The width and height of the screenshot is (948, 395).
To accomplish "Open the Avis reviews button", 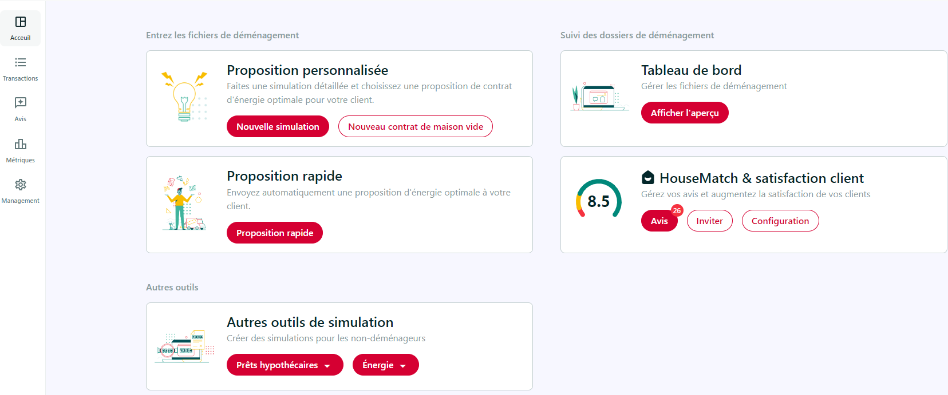I will pyautogui.click(x=659, y=221).
